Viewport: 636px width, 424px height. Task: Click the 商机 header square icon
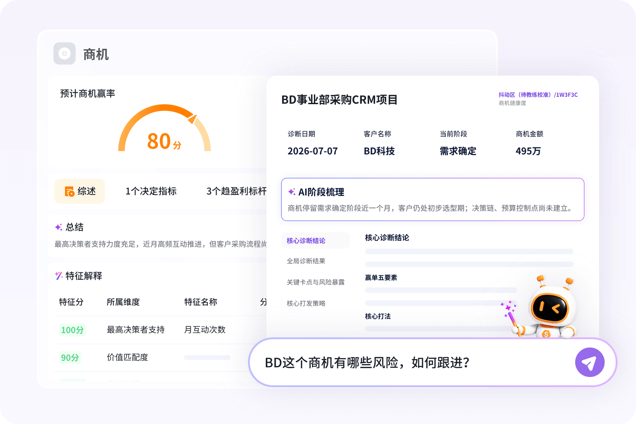coord(65,53)
